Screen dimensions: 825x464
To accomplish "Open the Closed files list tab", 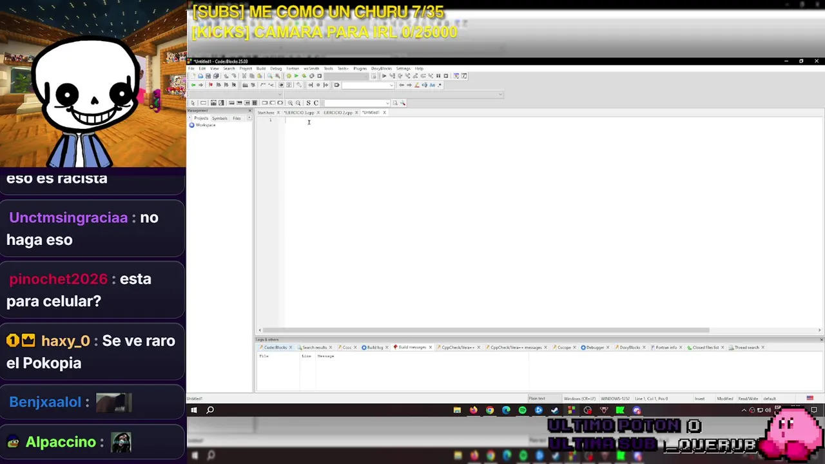I will tap(706, 347).
